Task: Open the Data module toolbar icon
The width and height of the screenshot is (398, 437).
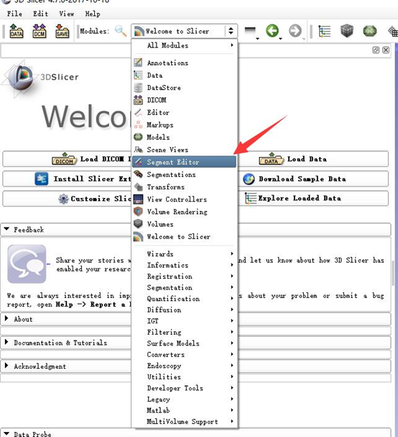Action: tap(324, 31)
